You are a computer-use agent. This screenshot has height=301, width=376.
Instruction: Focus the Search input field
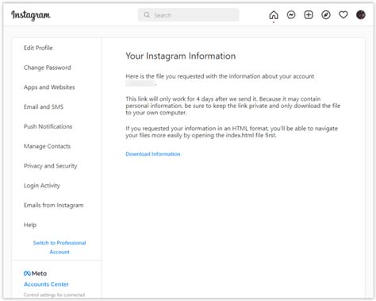click(x=189, y=15)
